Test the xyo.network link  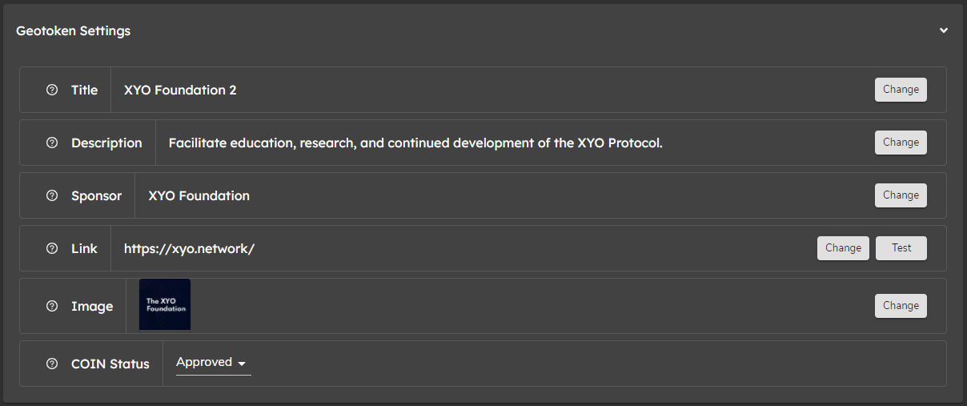pos(901,248)
